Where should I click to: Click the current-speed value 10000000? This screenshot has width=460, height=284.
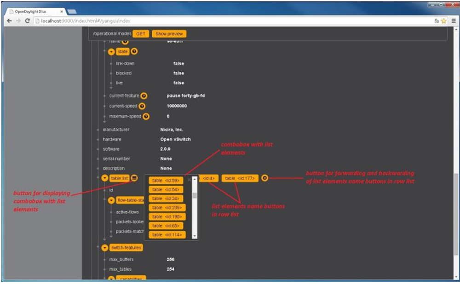tap(177, 106)
